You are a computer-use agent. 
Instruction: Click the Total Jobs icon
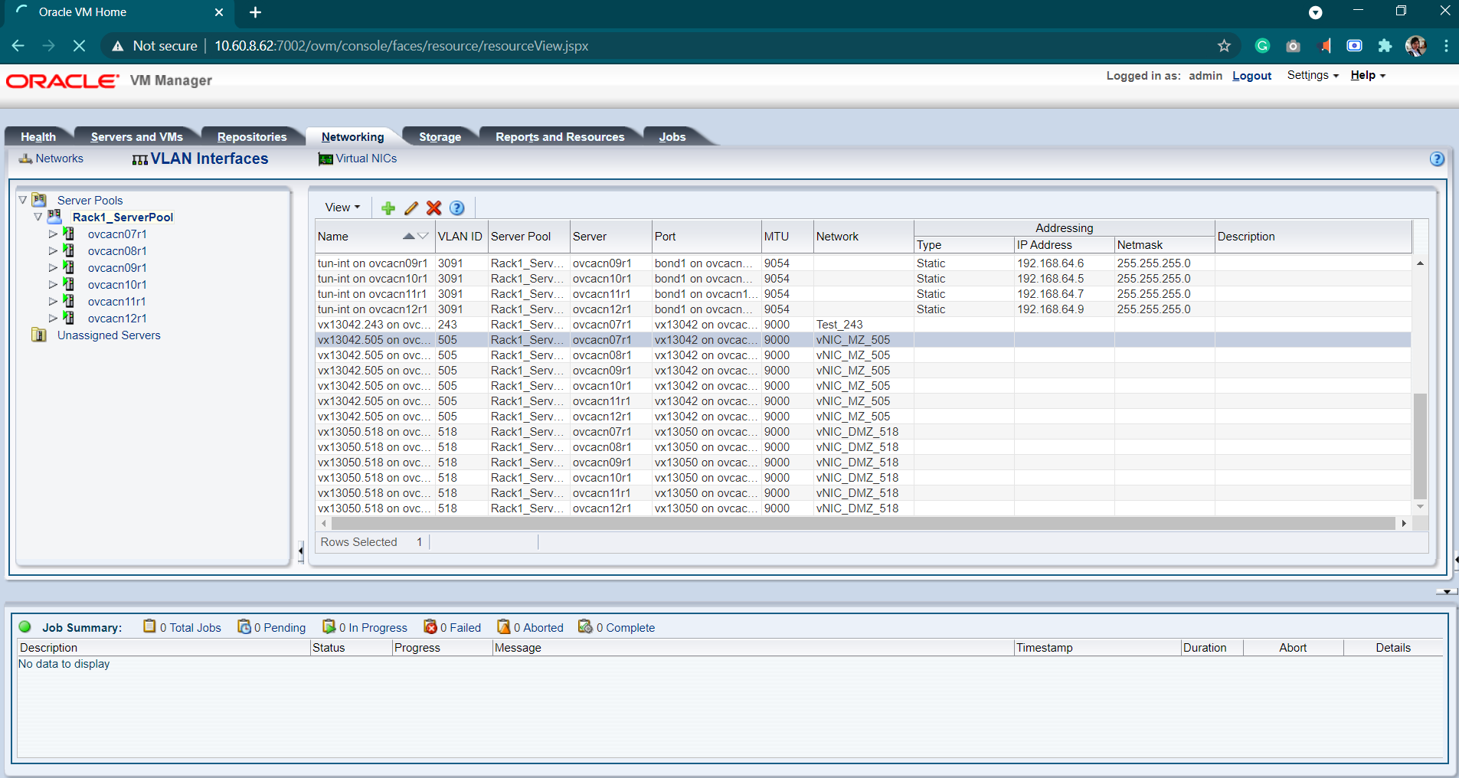[x=149, y=626]
